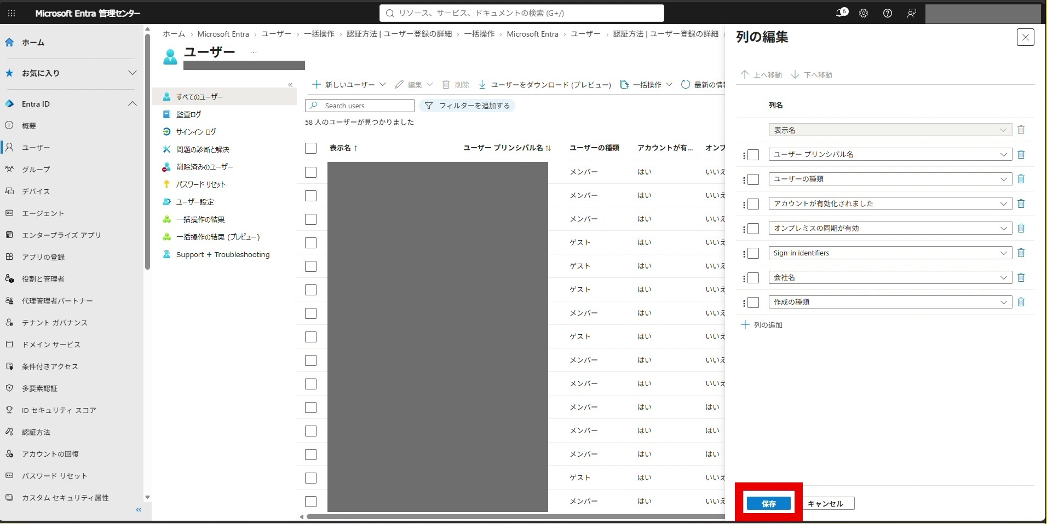Delete the 作成の種類 column via trash icon
The height and width of the screenshot is (524, 1047).
point(1021,302)
